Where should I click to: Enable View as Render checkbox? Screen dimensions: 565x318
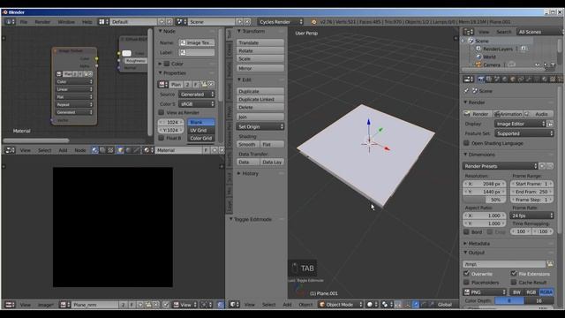click(x=162, y=112)
